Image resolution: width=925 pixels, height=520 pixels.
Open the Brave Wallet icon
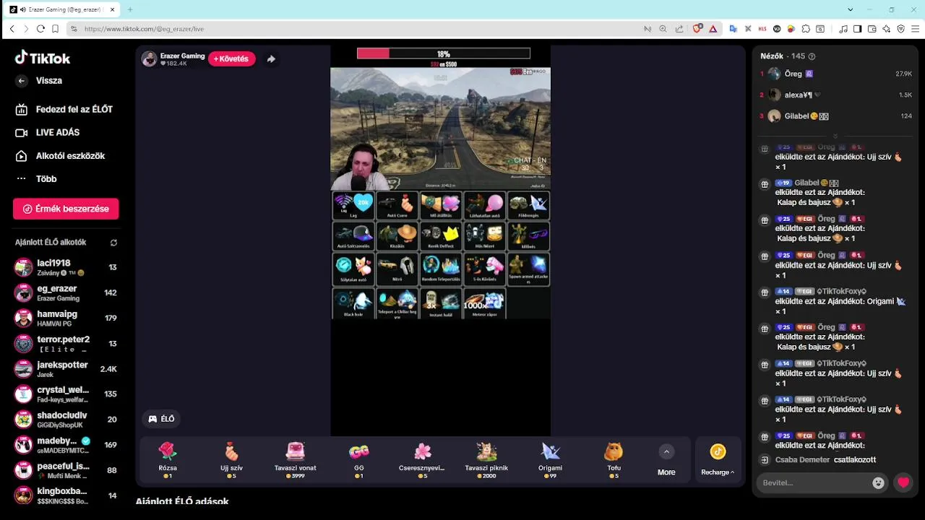coord(872,29)
